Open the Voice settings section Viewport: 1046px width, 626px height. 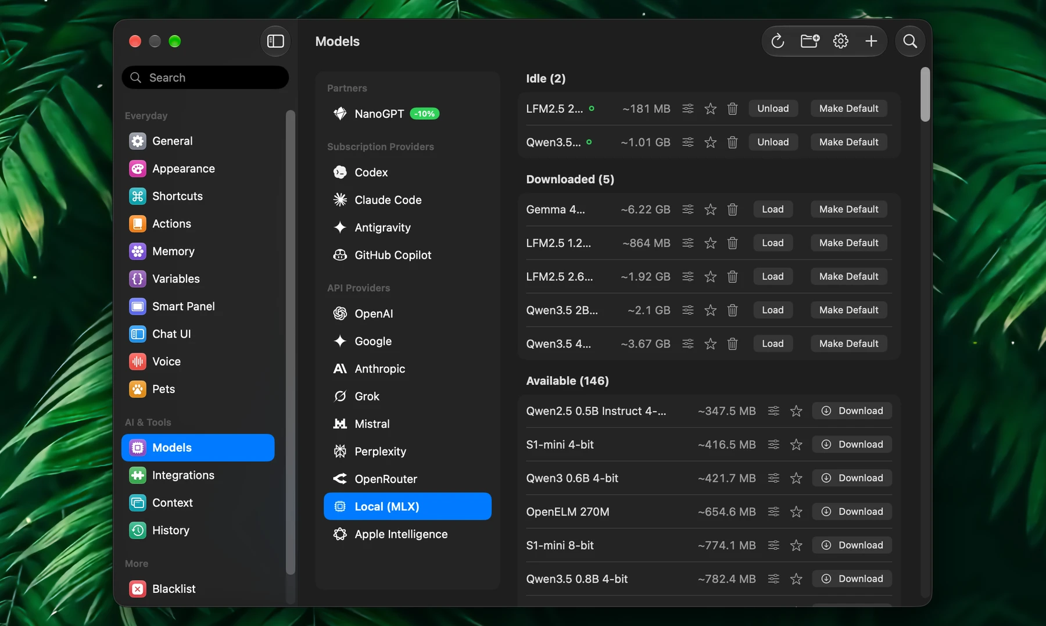tap(198, 362)
